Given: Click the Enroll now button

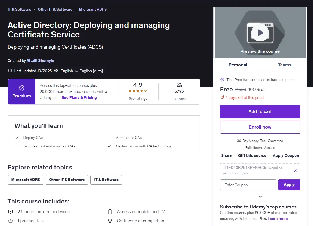Looking at the screenshot, I should [260, 127].
